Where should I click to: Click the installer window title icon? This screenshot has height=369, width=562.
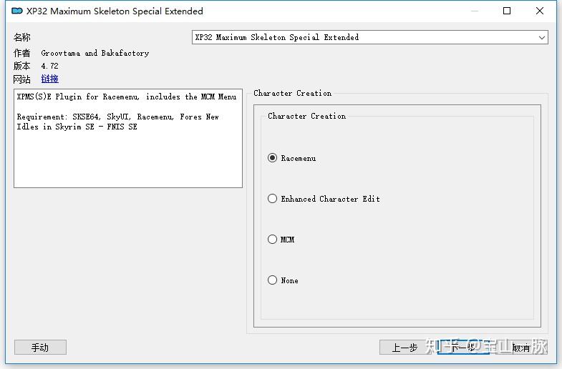tap(17, 11)
